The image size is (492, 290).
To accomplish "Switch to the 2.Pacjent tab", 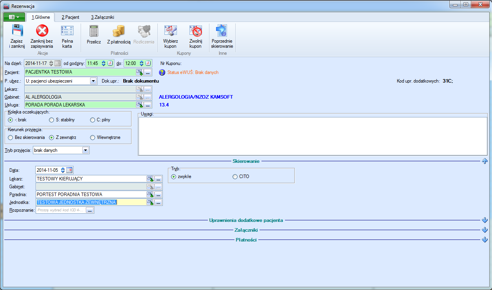I will coord(70,17).
